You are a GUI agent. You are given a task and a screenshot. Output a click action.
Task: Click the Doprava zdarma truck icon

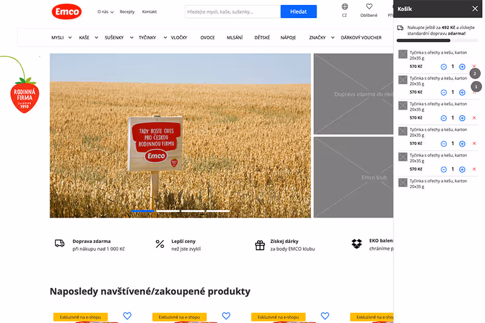59,243
